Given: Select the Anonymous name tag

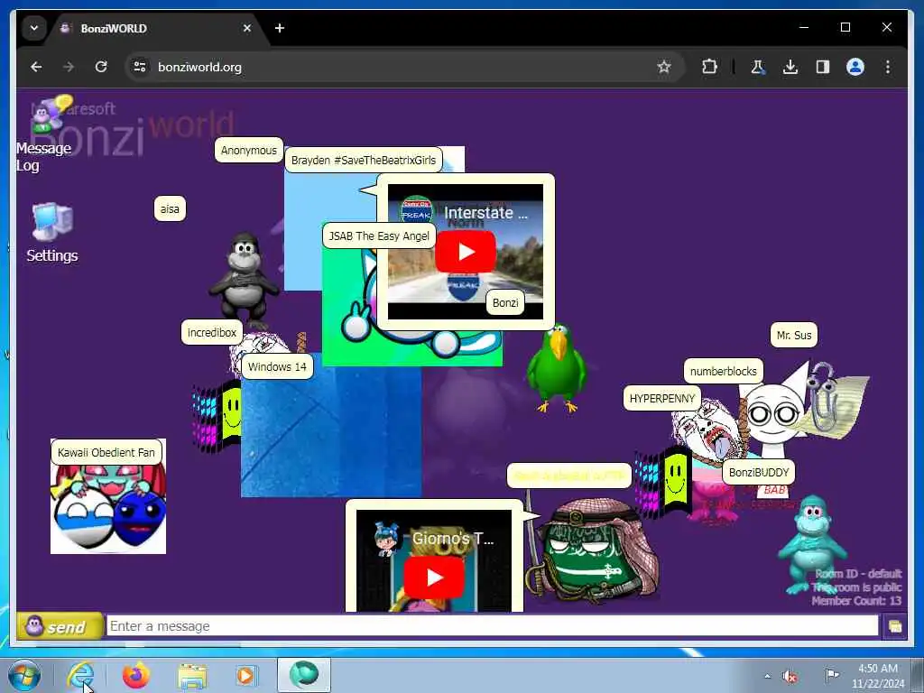Looking at the screenshot, I should [249, 151].
